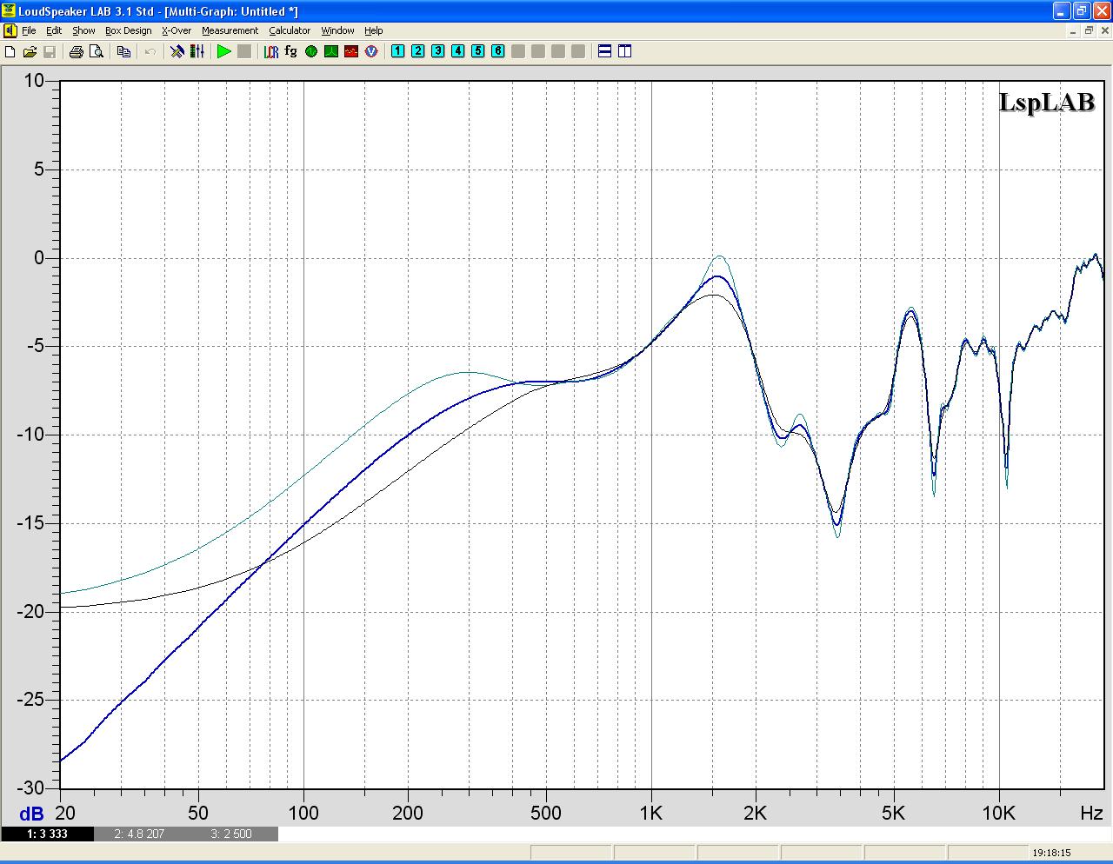Toggle graph window 1 button
The height and width of the screenshot is (864, 1113).
pos(397,51)
